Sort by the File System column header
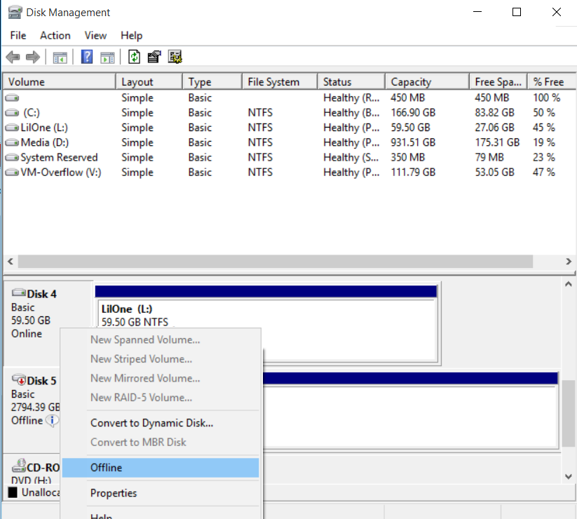 click(x=273, y=82)
